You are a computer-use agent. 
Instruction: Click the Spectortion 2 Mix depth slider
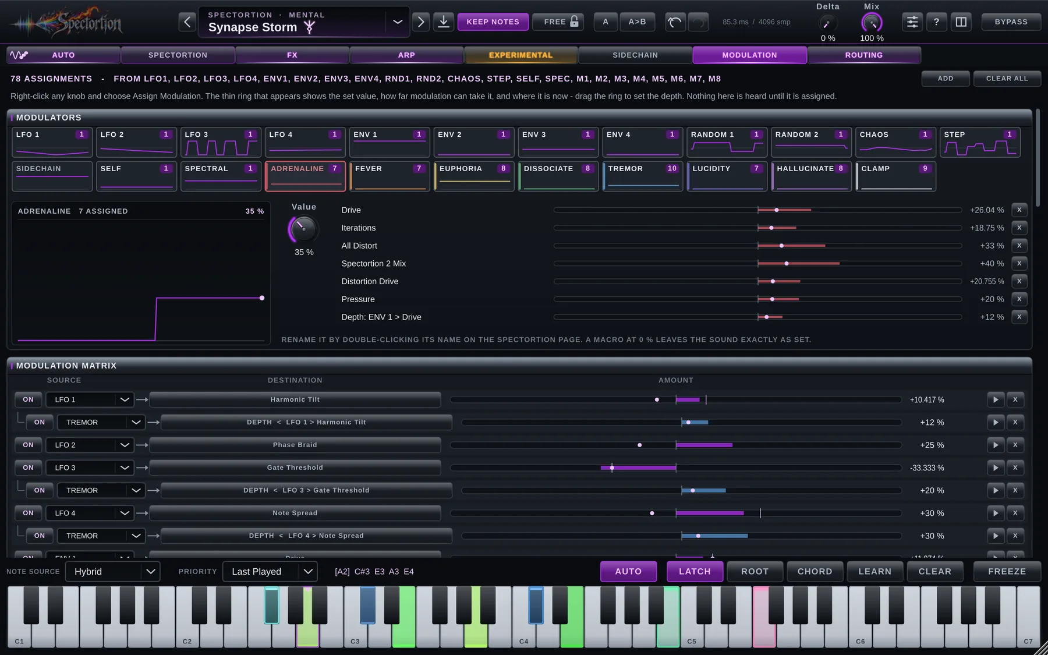point(757,264)
